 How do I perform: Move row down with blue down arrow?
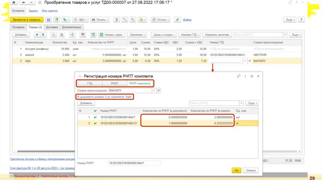[x=43, y=34]
